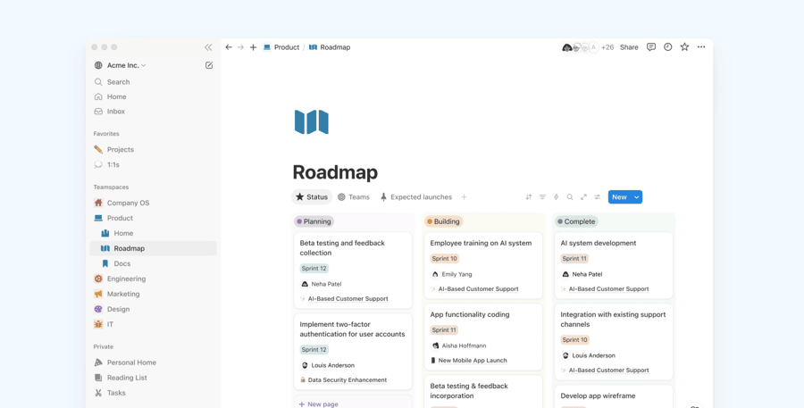Select Roadmap in the sidebar
Screen dimensions: 804x408
[x=152, y=248]
